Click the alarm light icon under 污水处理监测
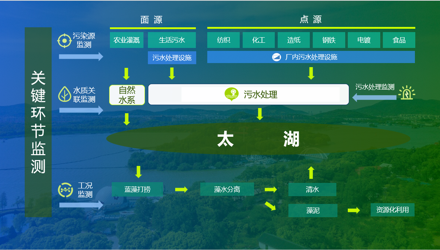The image size is (440, 250). [x=407, y=93]
